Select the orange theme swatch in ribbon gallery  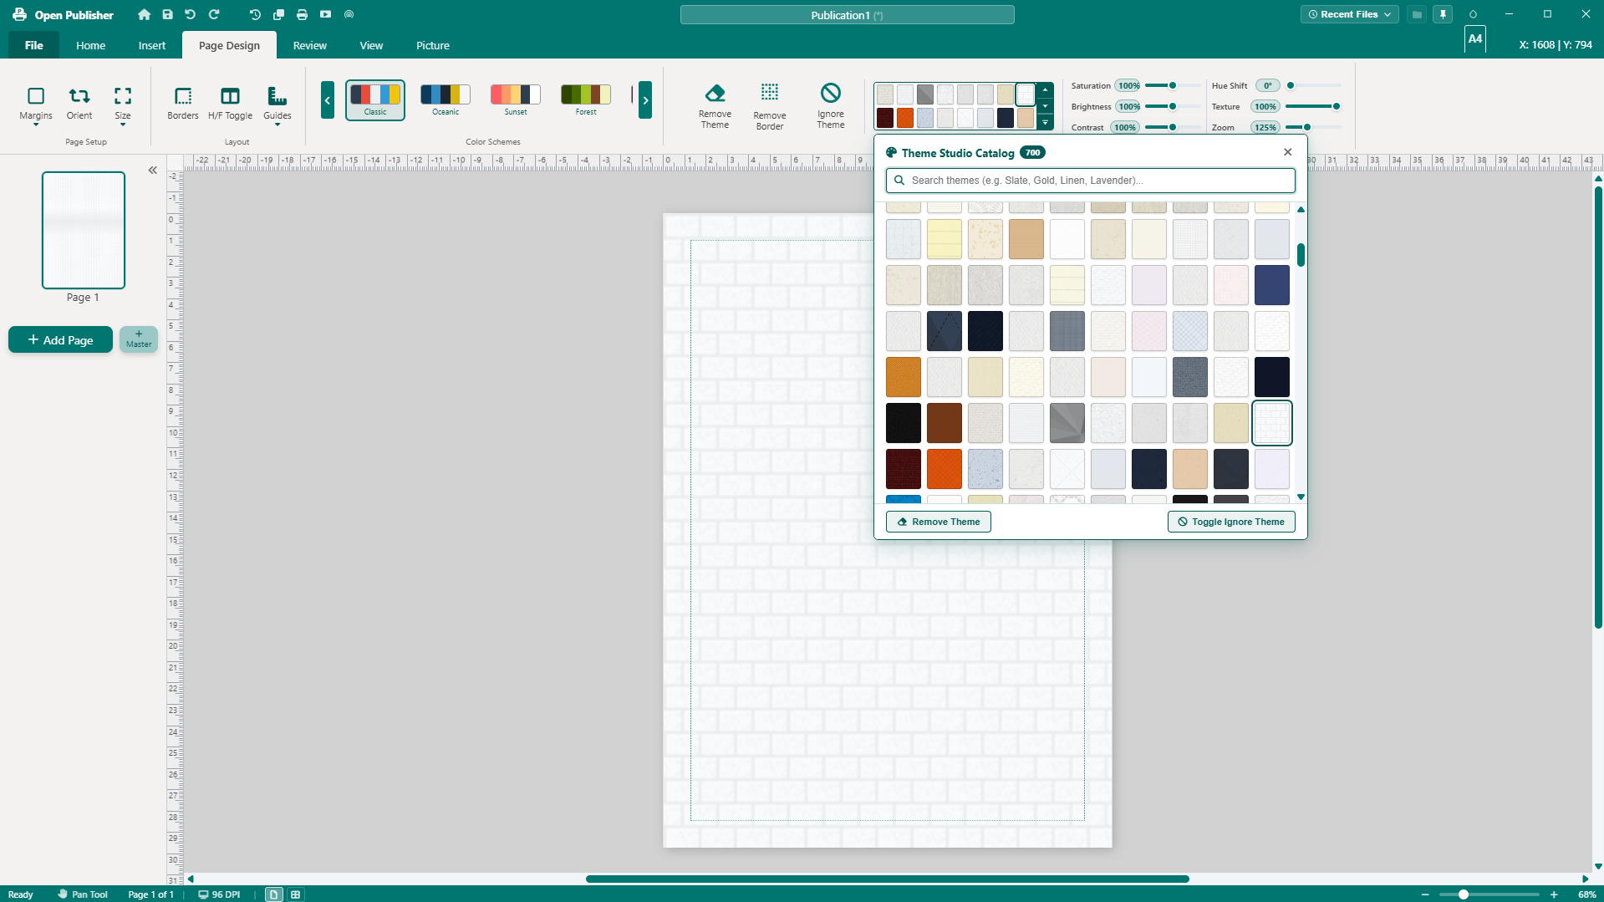[905, 118]
